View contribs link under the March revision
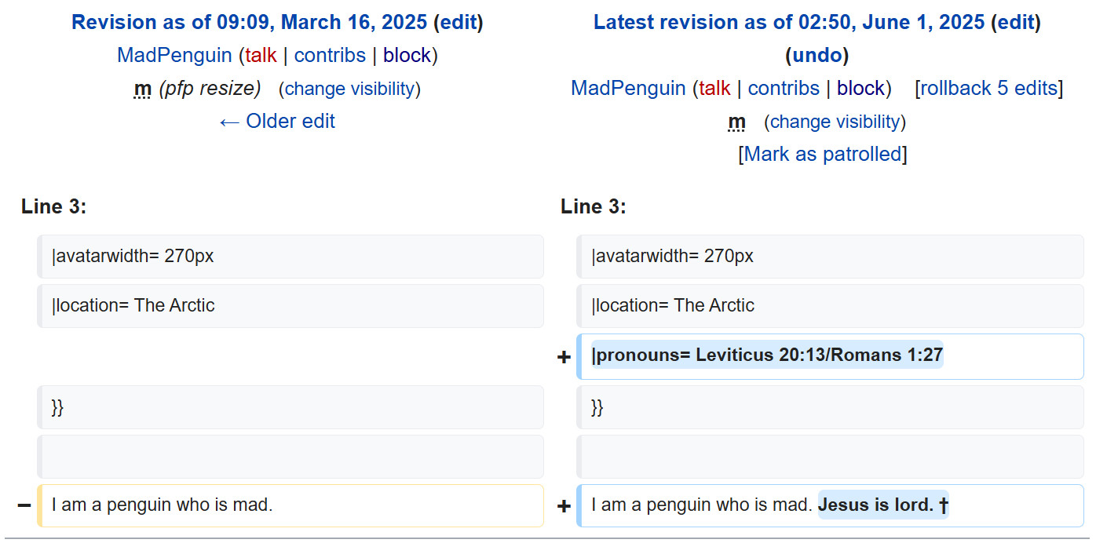This screenshot has height=554, width=1096. point(330,55)
